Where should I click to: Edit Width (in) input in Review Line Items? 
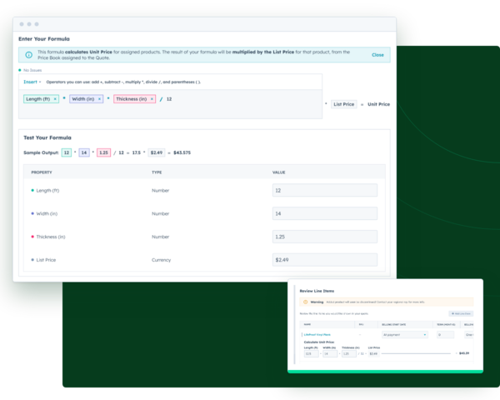[330, 353]
